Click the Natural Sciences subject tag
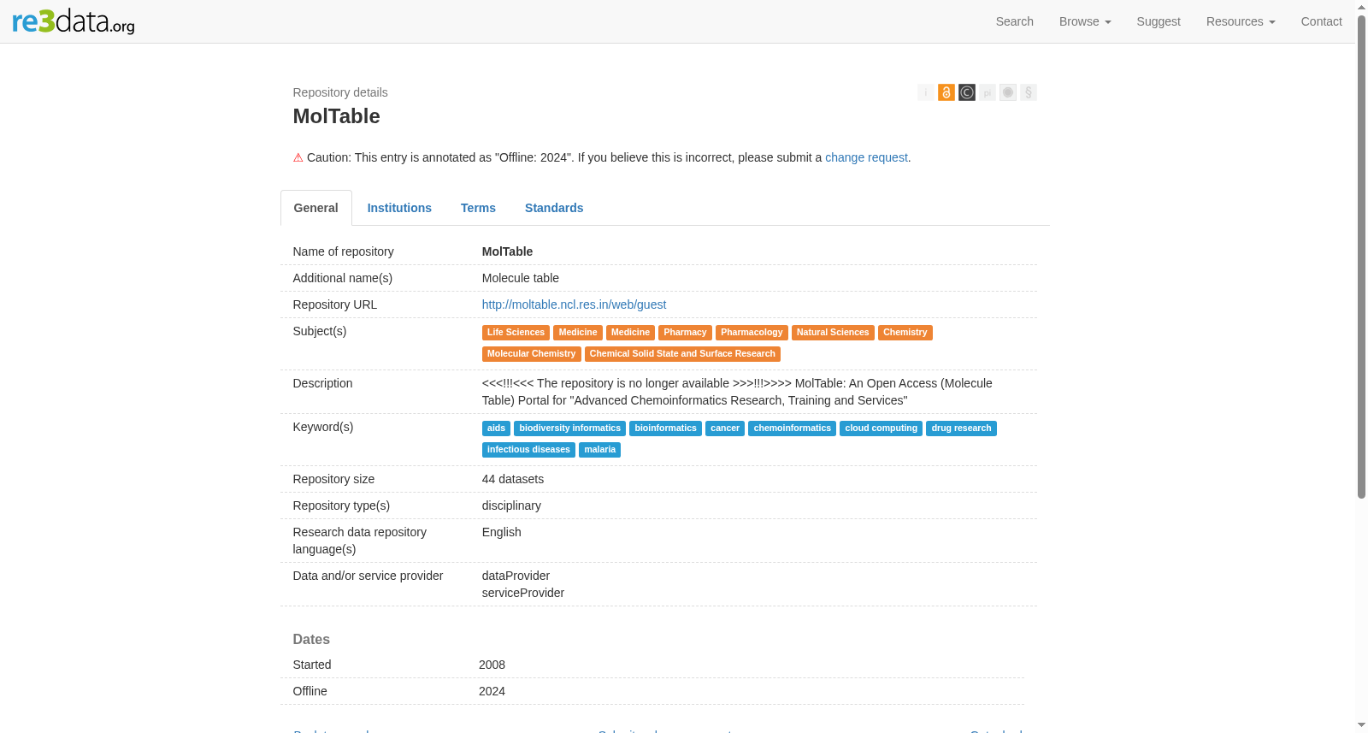 point(833,333)
